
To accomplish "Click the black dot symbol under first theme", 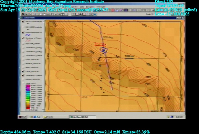I will tap(28, 24).
